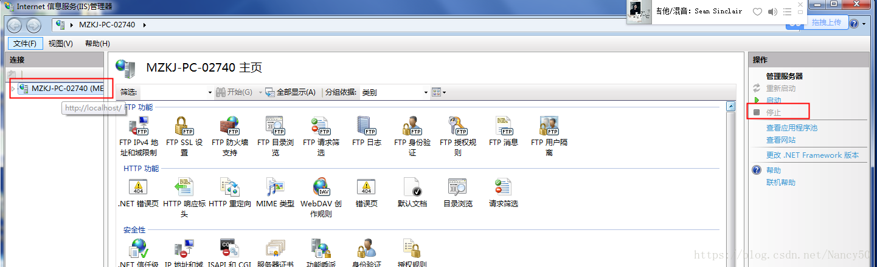Screen dimensions: 877x267
Task: Open FTP 防火墙支持 feature
Action: point(230,136)
